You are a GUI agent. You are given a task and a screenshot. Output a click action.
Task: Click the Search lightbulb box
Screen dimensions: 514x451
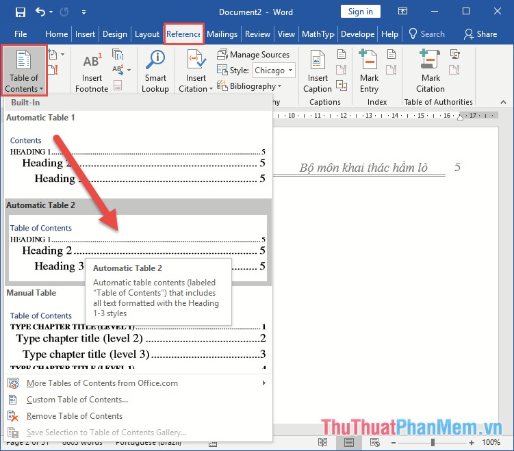[427, 34]
